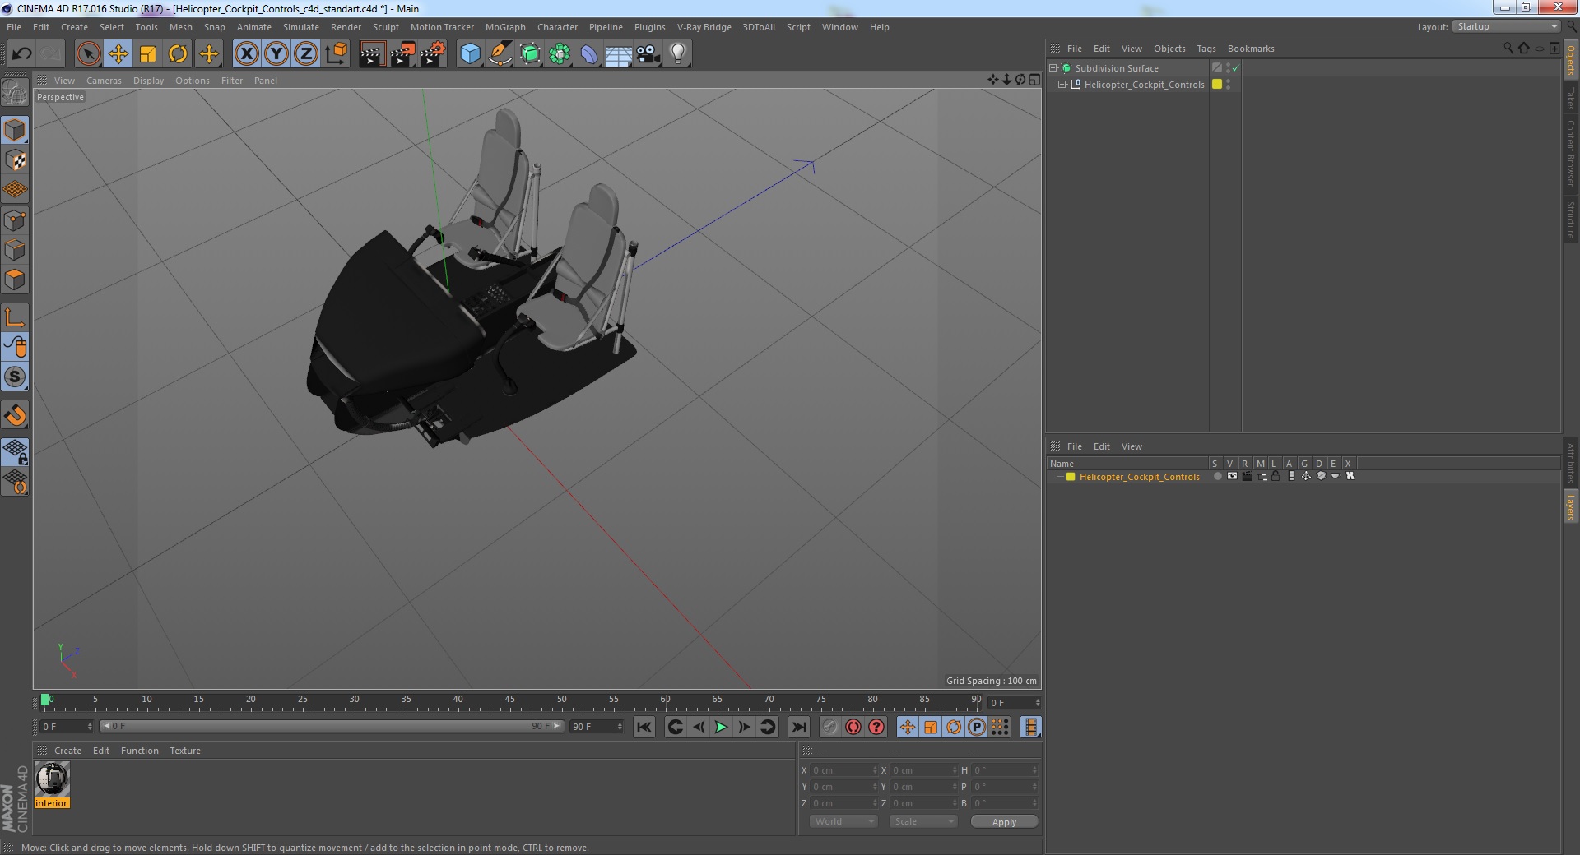
Task: Click Render to Picture Viewer icon
Action: coord(402,54)
